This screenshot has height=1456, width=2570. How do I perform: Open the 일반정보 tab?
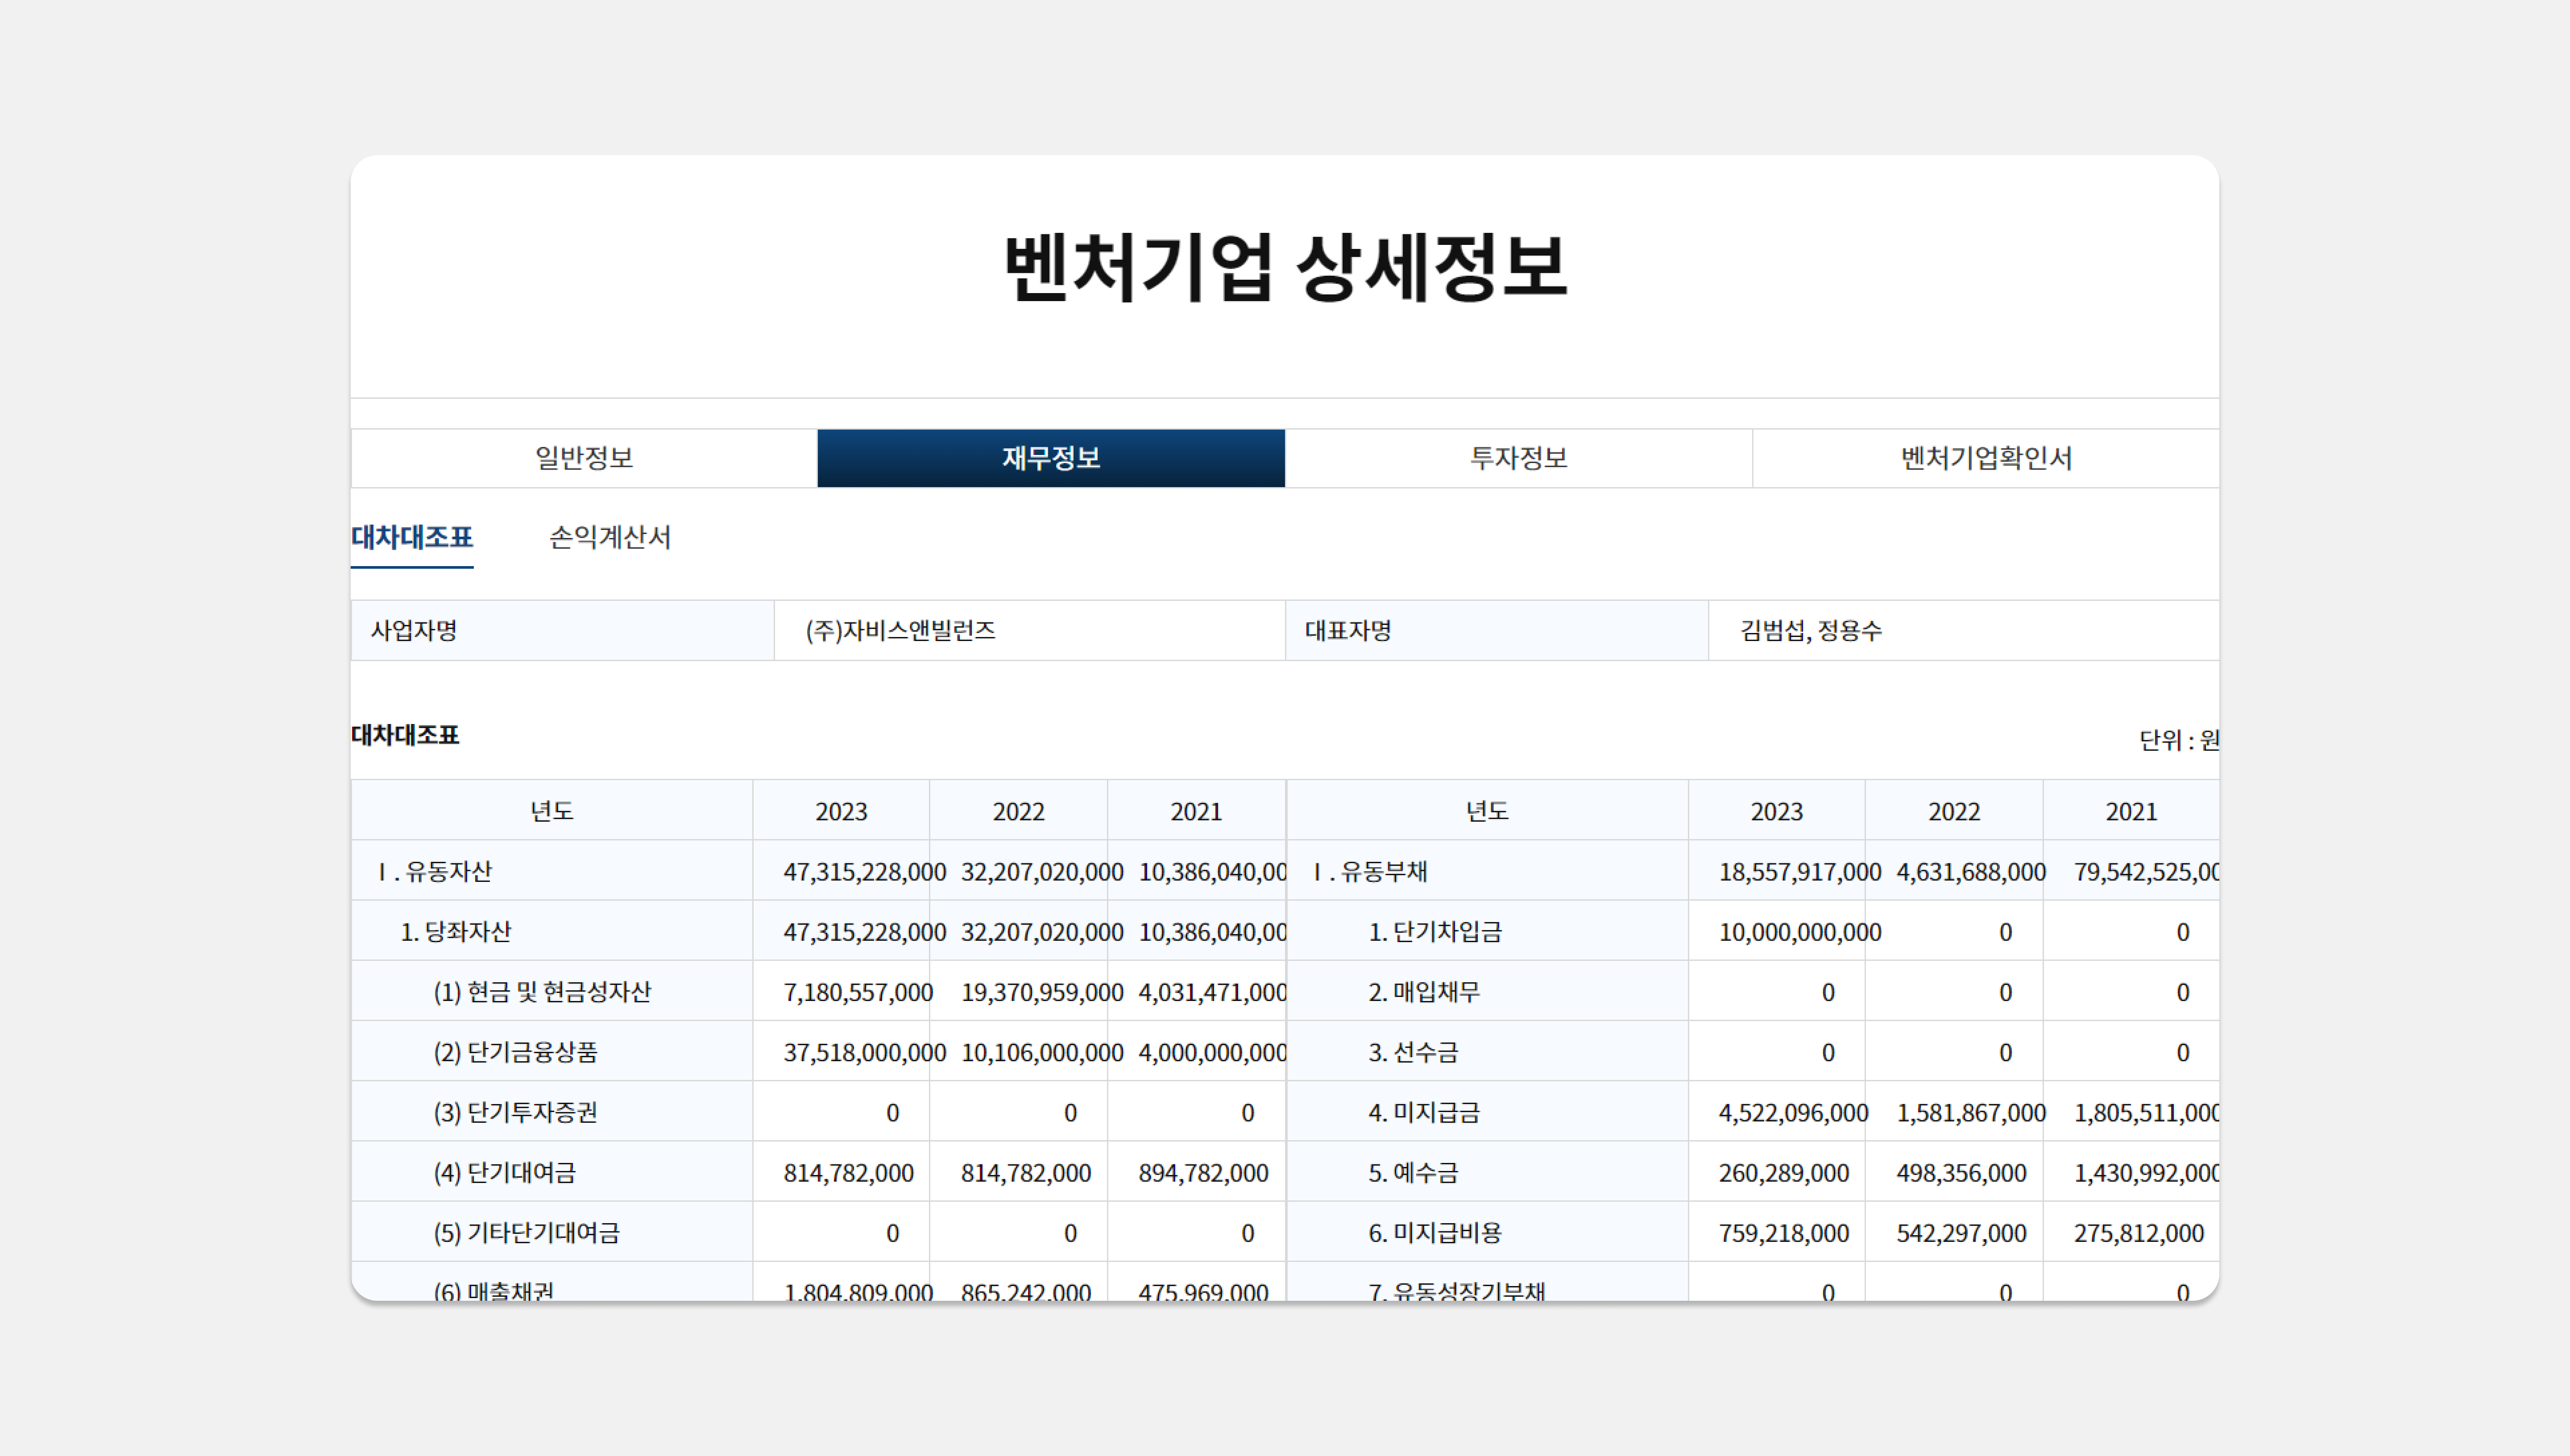[x=584, y=458]
